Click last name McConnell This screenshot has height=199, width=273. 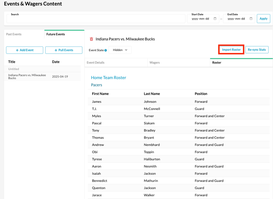152,109
